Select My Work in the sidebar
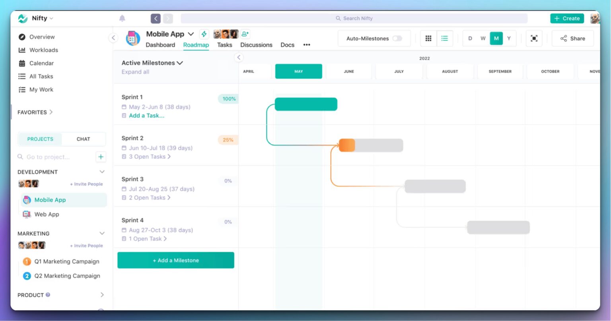Viewport: 611px width, 321px height. pyautogui.click(x=41, y=89)
